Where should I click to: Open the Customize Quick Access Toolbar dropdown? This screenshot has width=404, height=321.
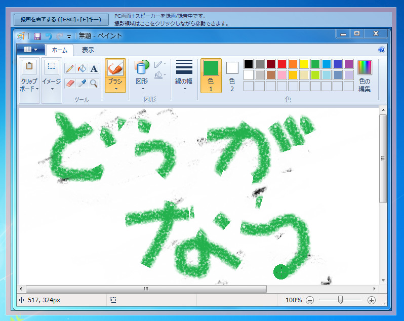(x=69, y=37)
